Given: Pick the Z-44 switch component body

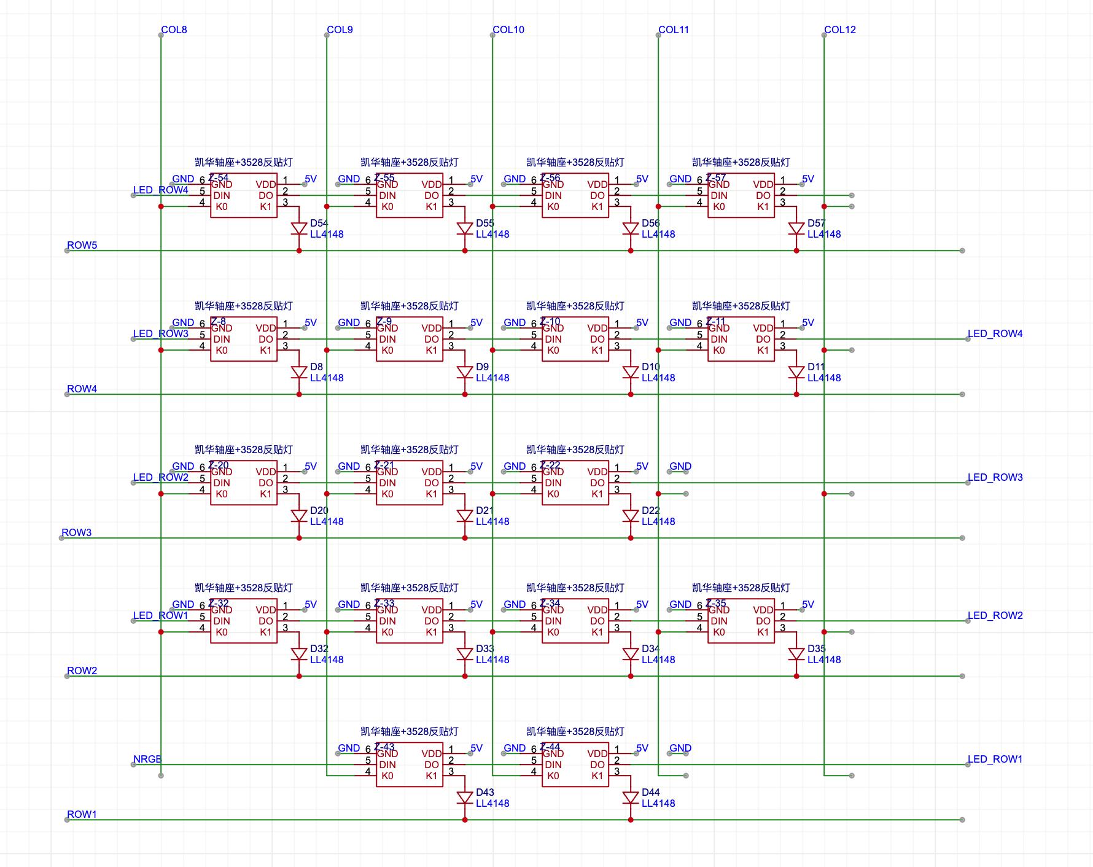Looking at the screenshot, I should click(x=575, y=764).
